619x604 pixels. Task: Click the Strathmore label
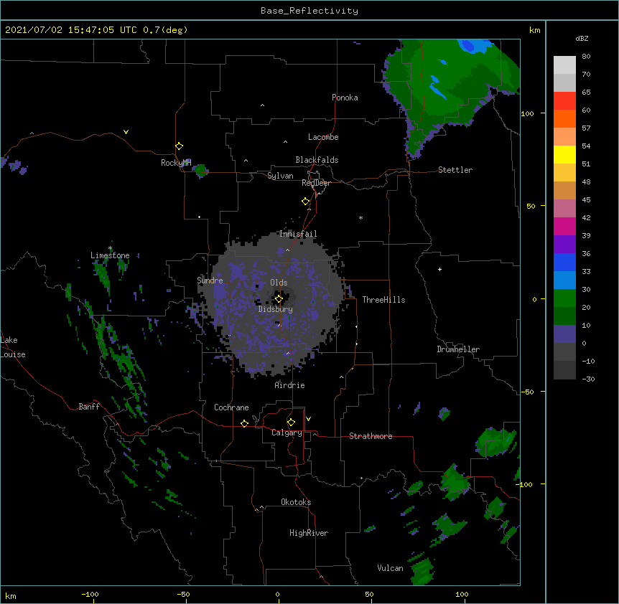tap(371, 436)
